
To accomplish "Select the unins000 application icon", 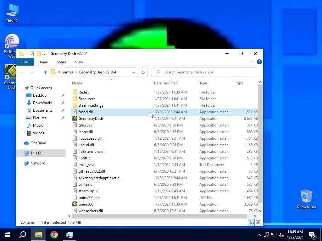I will click(x=75, y=204).
